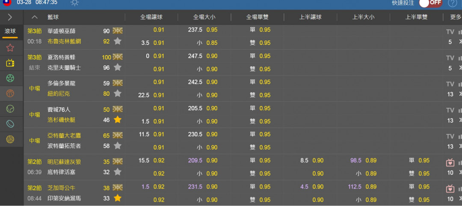This screenshot has width=462, height=206.
Task: Select 明尼蘇達灰狼 first-half handicap 8.5 odds
Action: (317, 160)
